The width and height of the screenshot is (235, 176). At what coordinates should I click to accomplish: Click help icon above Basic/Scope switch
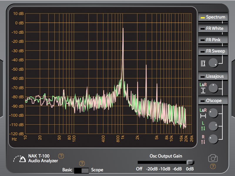(x=82, y=163)
